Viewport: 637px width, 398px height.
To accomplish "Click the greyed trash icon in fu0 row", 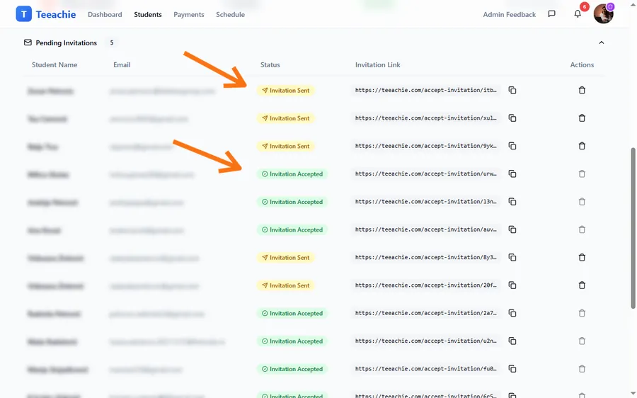I will pos(582,369).
